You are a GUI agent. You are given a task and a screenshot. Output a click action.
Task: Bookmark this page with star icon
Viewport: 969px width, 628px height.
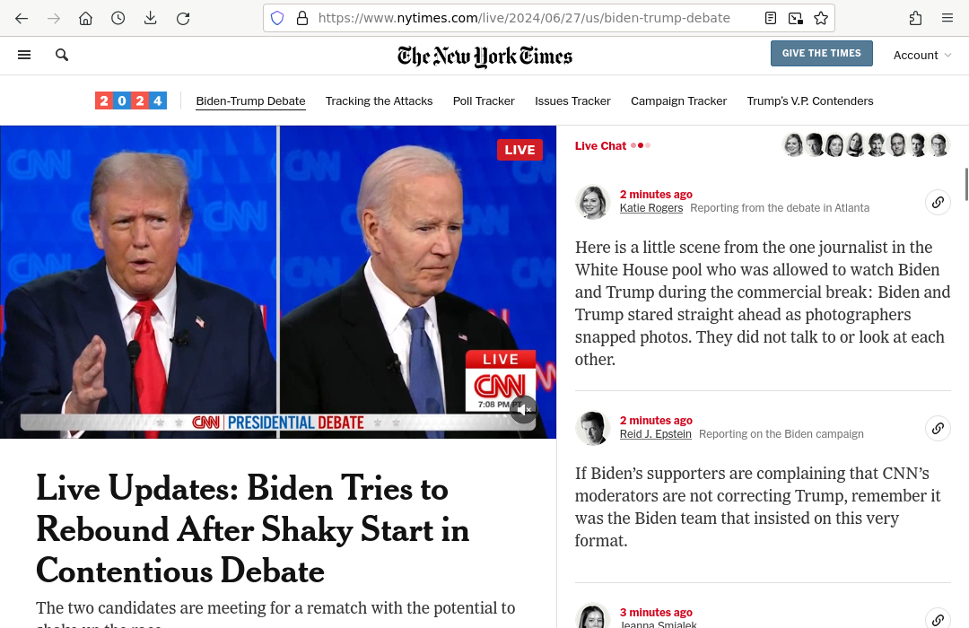(x=821, y=19)
